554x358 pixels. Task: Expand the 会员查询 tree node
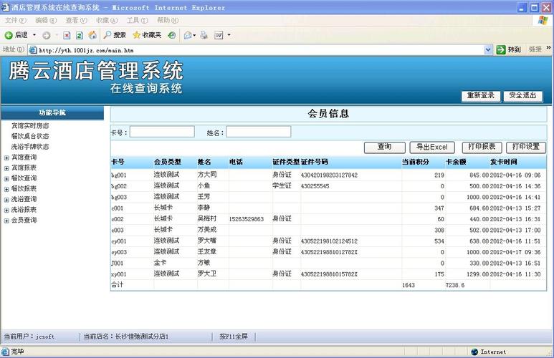6,221
